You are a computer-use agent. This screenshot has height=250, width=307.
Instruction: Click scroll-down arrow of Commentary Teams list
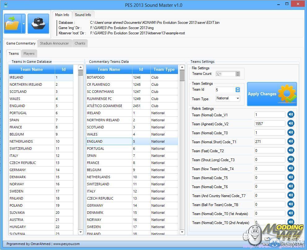tap(182, 232)
